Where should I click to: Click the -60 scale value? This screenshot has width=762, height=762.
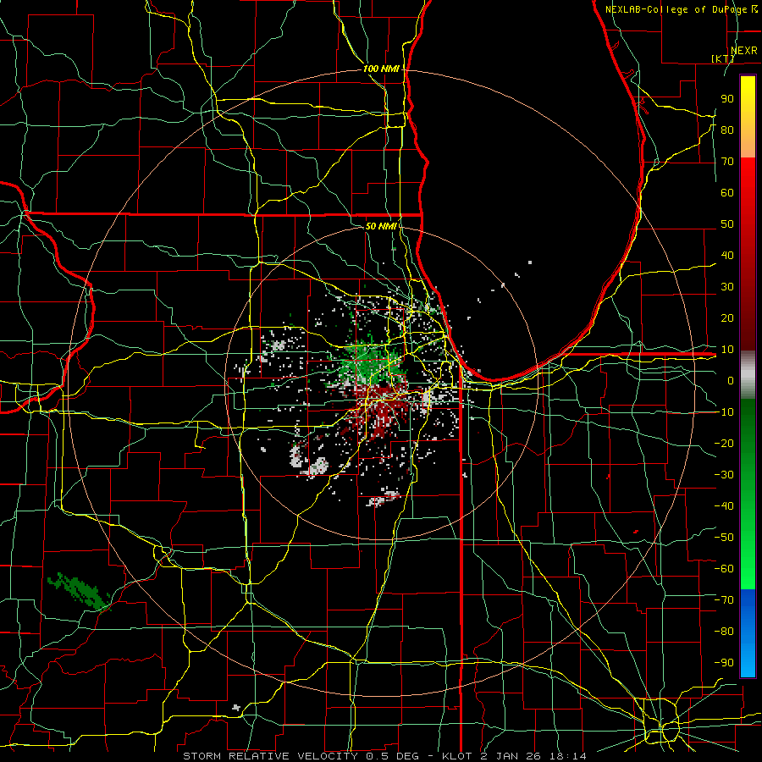(724, 569)
